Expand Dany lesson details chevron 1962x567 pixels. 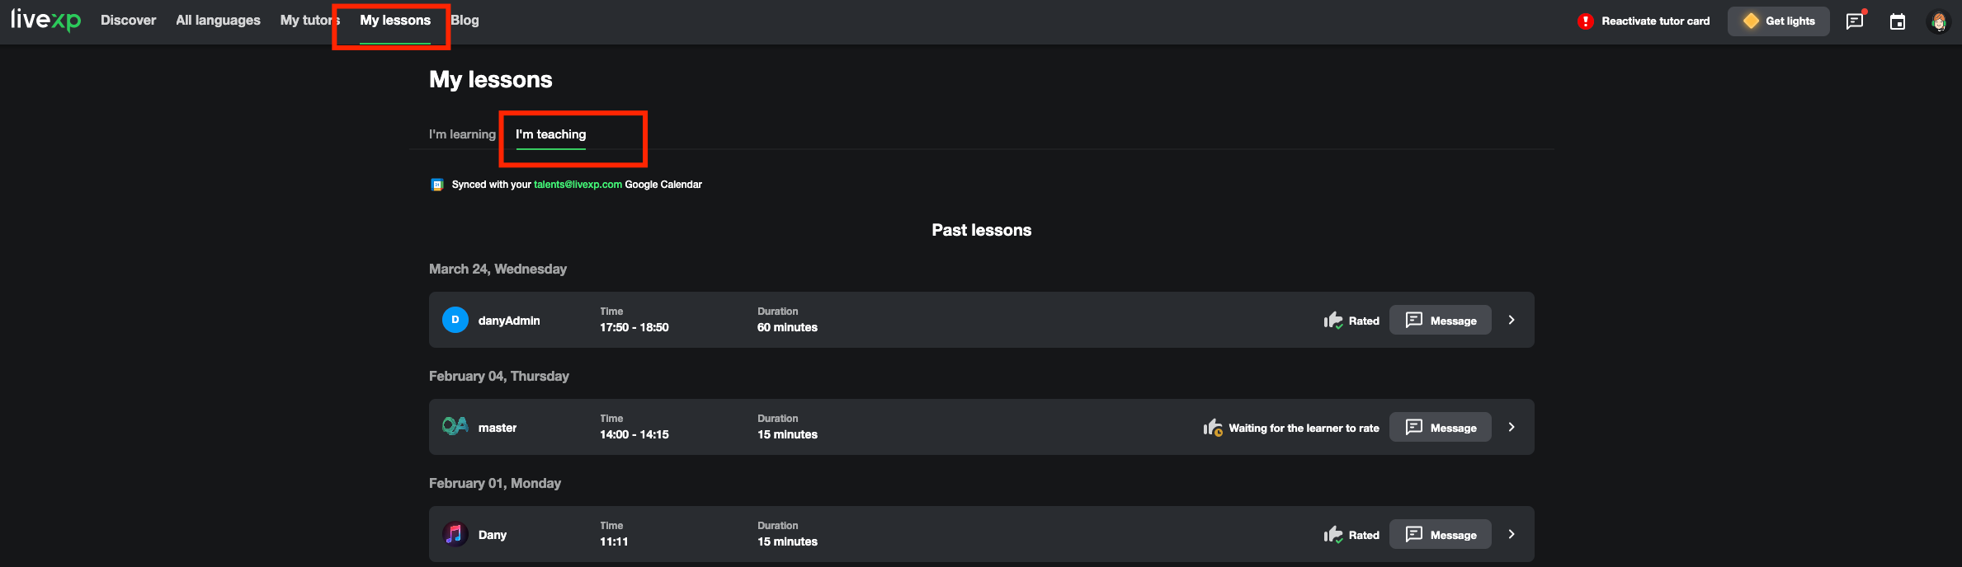[1512, 534]
